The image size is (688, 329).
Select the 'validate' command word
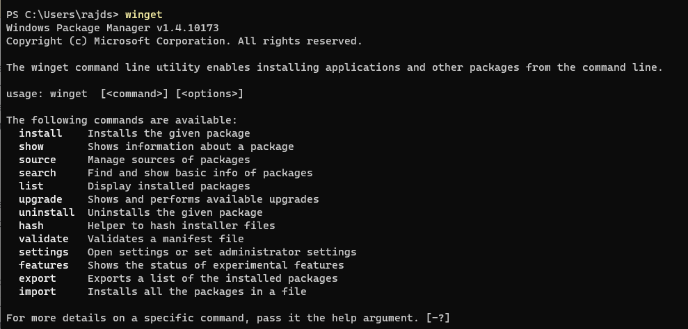(x=44, y=239)
